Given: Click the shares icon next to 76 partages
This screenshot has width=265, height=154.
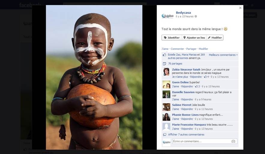Looking at the screenshot, I should 164,64.
